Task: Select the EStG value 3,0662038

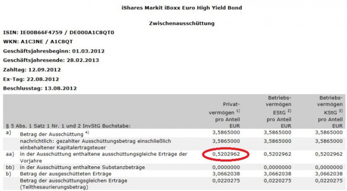Action: (x=278, y=174)
